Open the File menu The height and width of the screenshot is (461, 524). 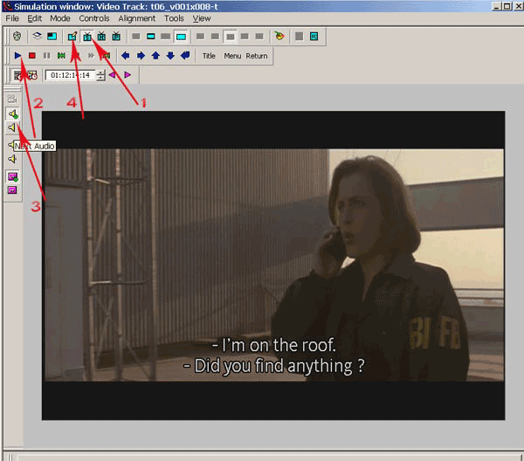[12, 18]
